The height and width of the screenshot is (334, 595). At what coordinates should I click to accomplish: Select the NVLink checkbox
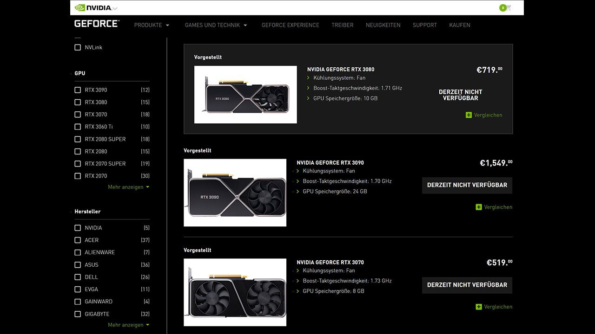click(x=78, y=47)
